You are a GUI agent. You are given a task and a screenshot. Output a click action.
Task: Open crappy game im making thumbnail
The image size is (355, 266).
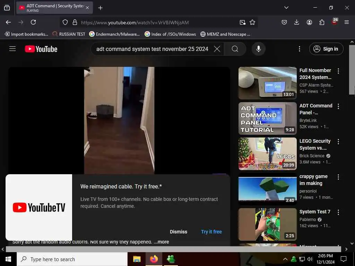(x=267, y=189)
